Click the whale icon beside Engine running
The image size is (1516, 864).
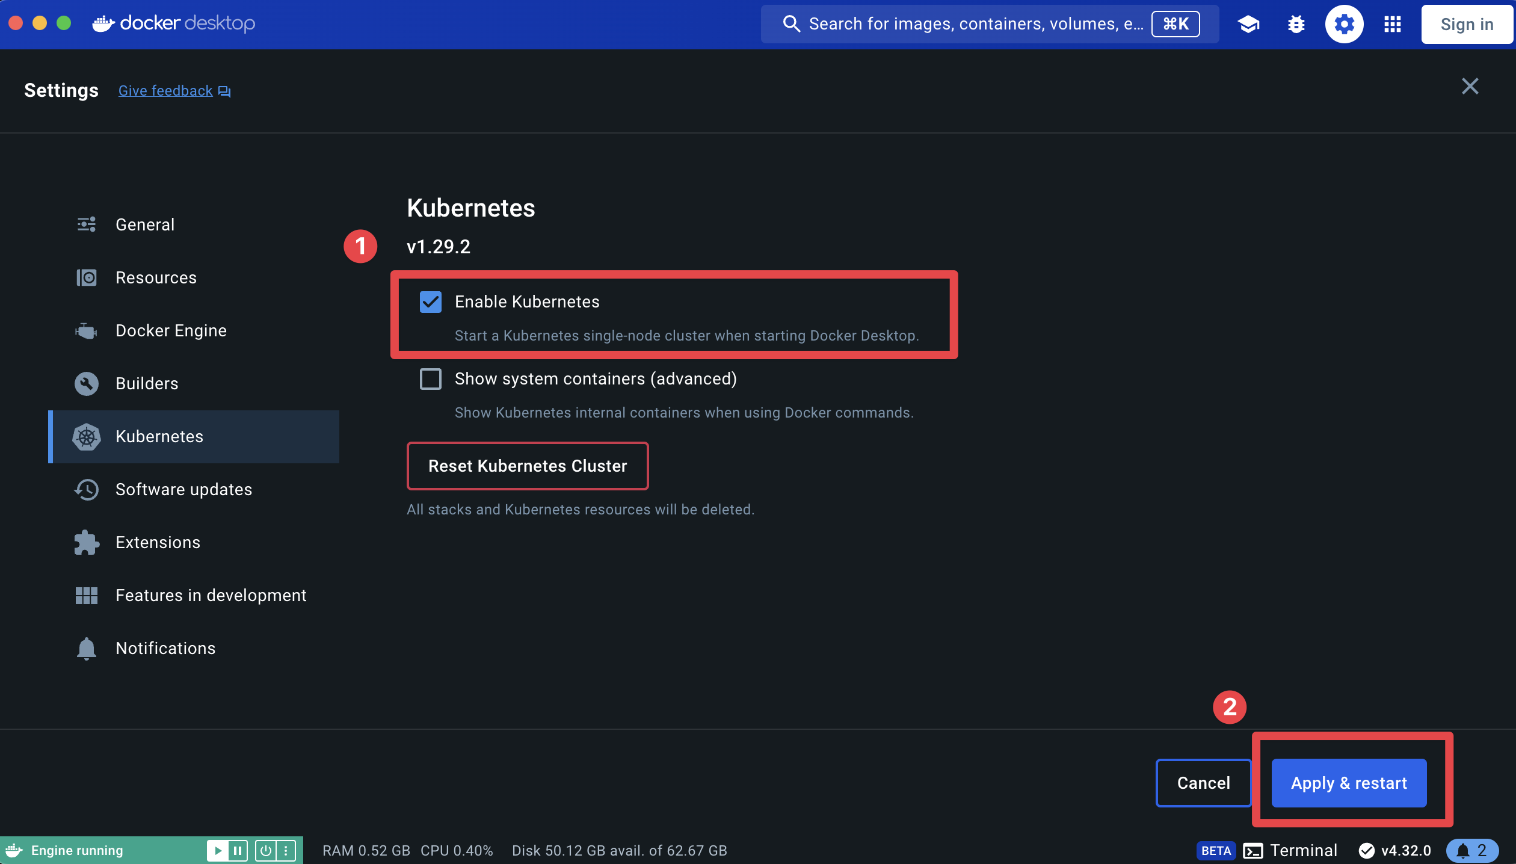pyautogui.click(x=14, y=850)
